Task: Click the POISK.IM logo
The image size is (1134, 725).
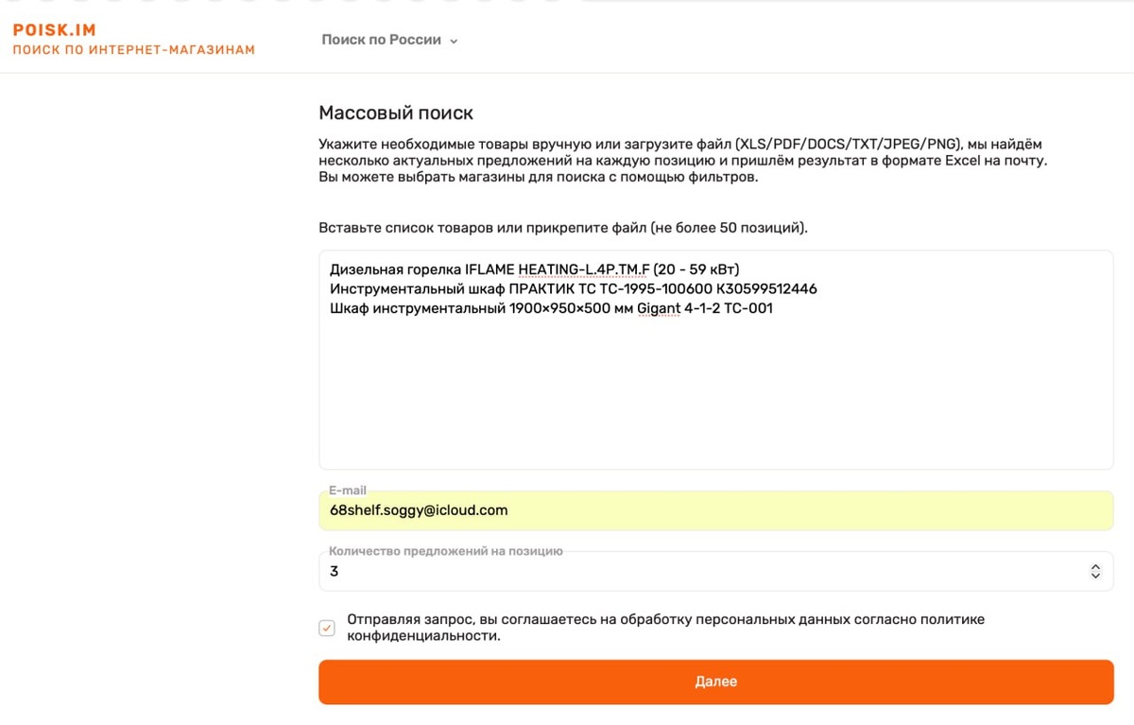Action: (55, 30)
